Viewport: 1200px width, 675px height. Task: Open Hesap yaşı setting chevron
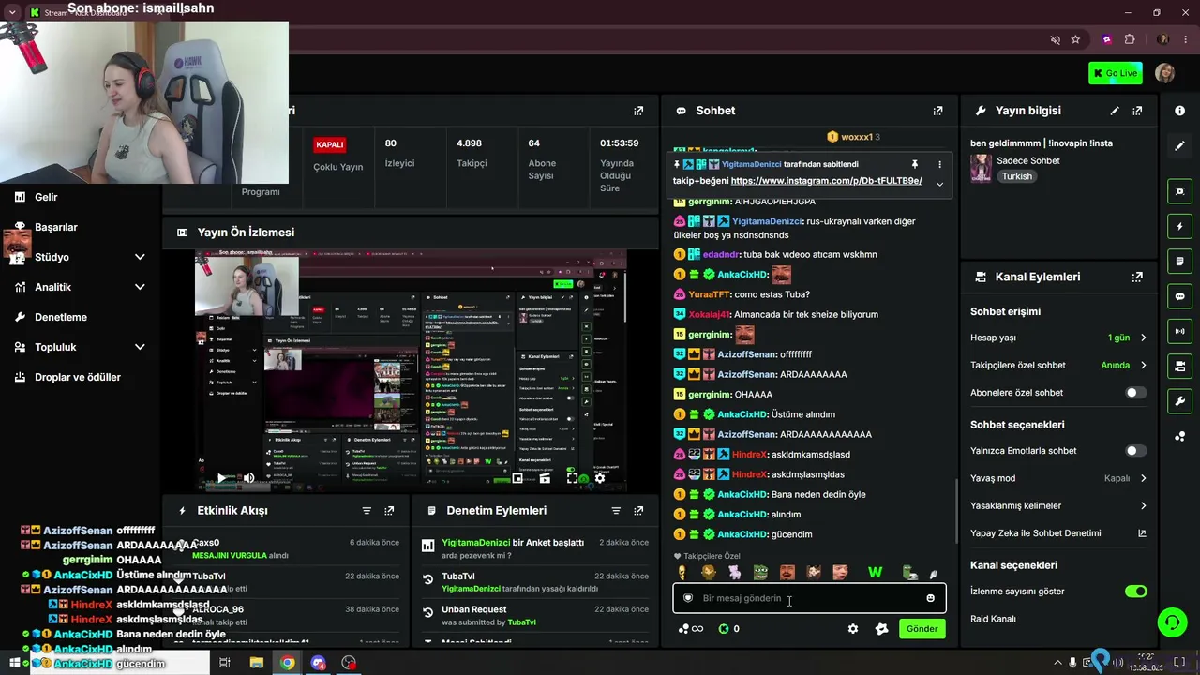tap(1143, 337)
